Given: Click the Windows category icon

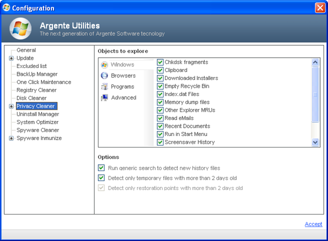Looking at the screenshot, I should [104, 65].
